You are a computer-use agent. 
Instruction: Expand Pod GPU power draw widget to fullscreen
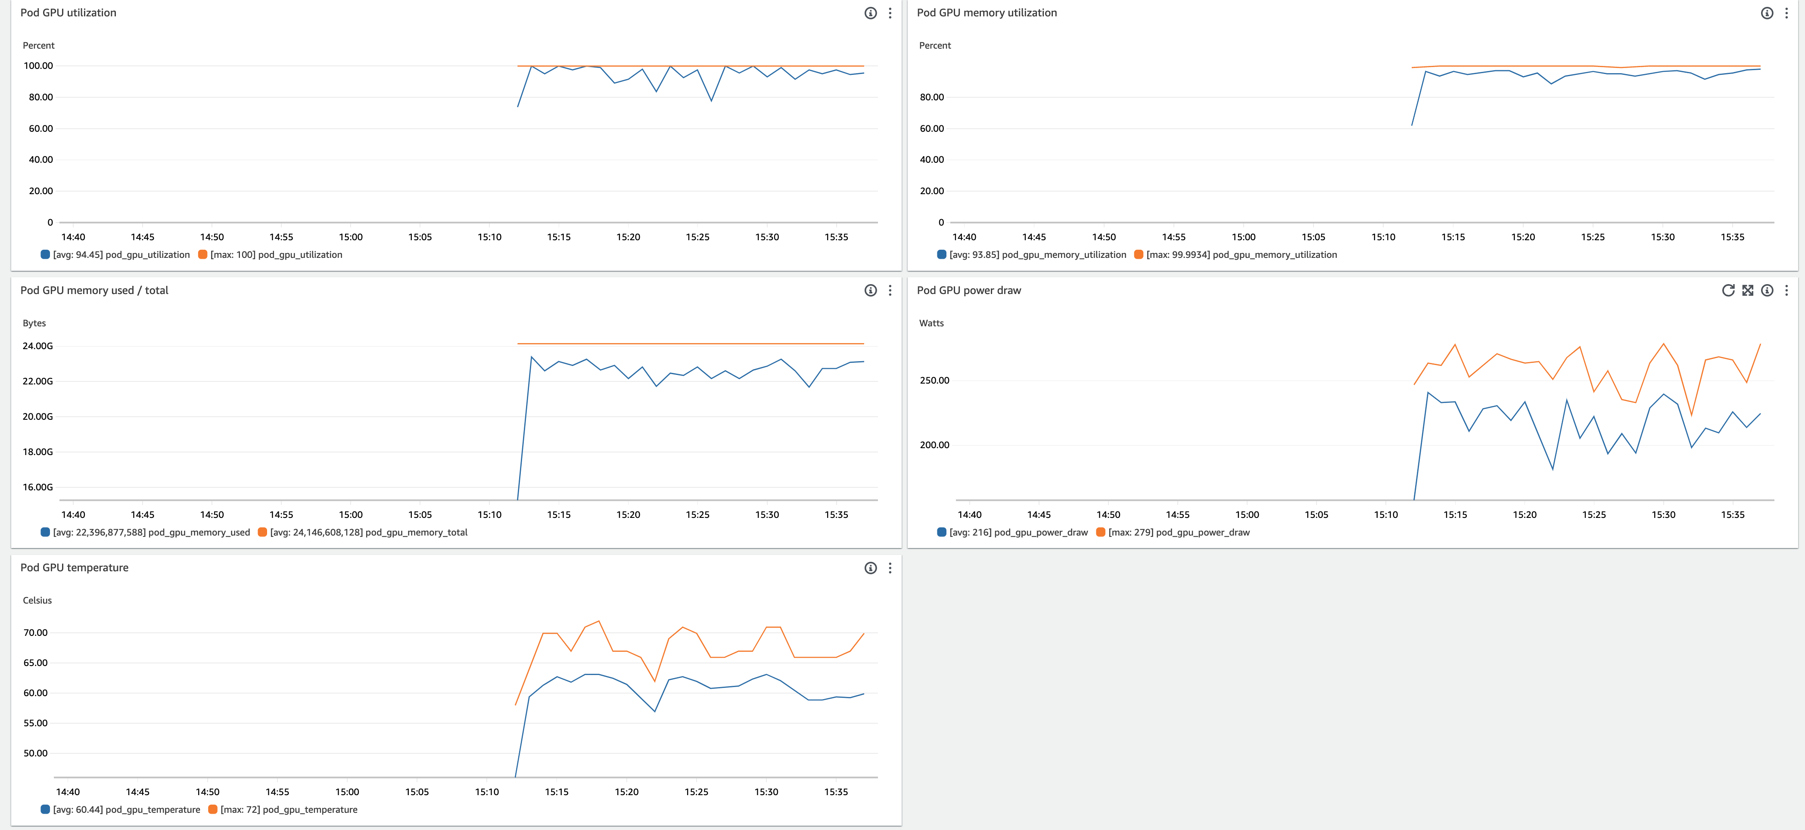tap(1748, 291)
